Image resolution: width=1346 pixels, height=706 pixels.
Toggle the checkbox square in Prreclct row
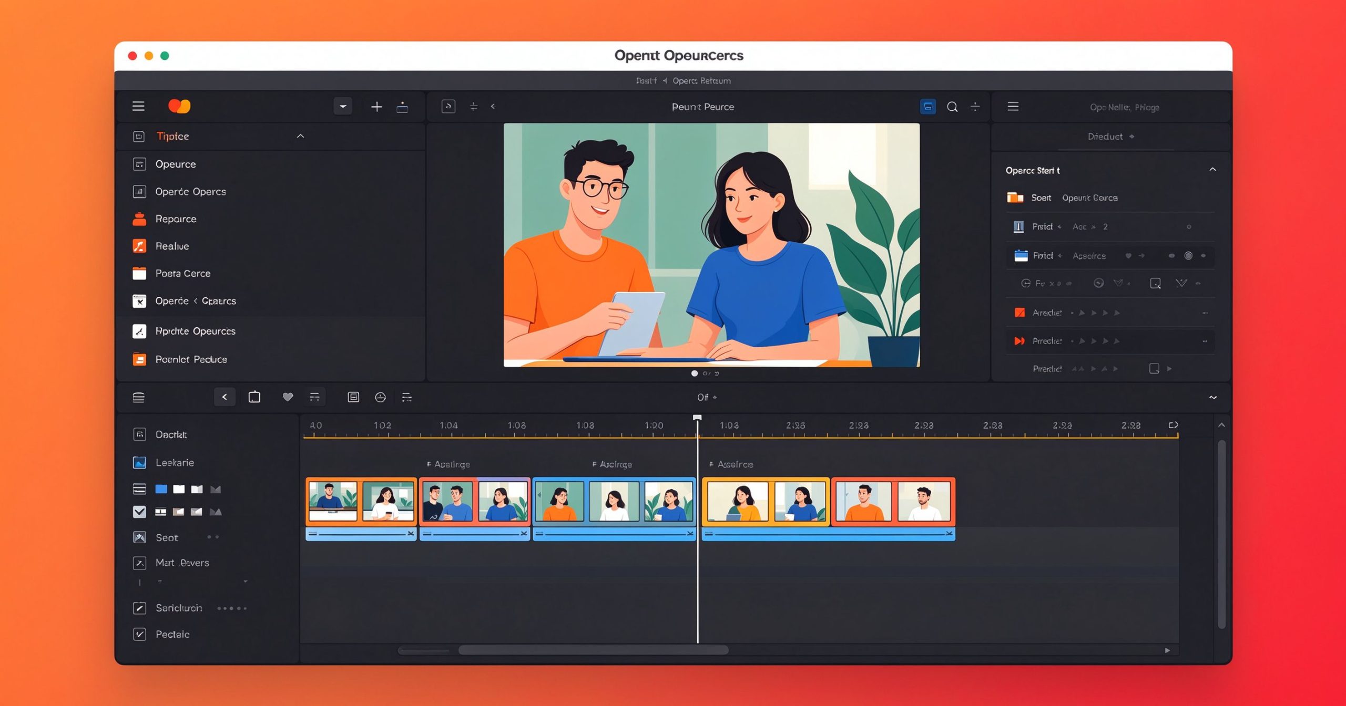tap(1154, 368)
